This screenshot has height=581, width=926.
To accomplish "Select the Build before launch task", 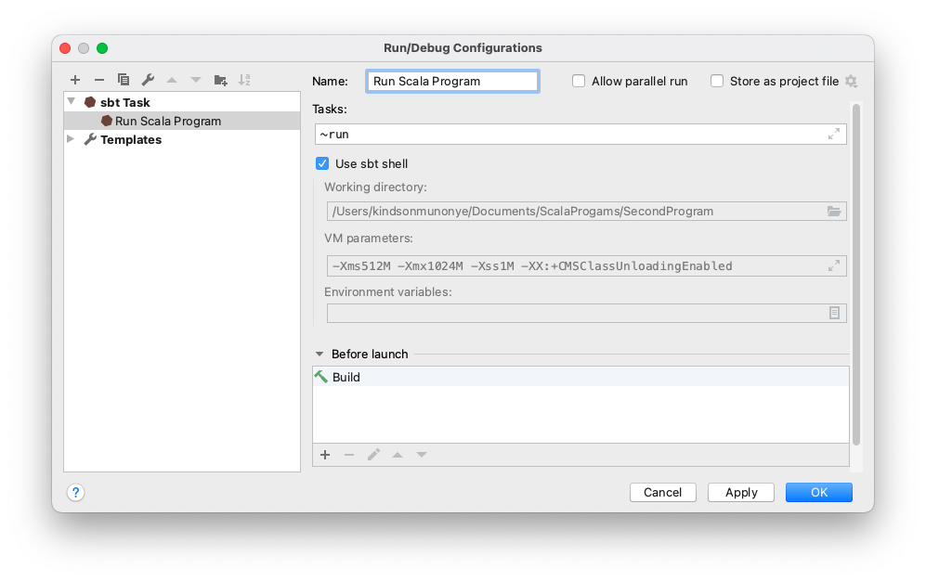I will (x=346, y=378).
